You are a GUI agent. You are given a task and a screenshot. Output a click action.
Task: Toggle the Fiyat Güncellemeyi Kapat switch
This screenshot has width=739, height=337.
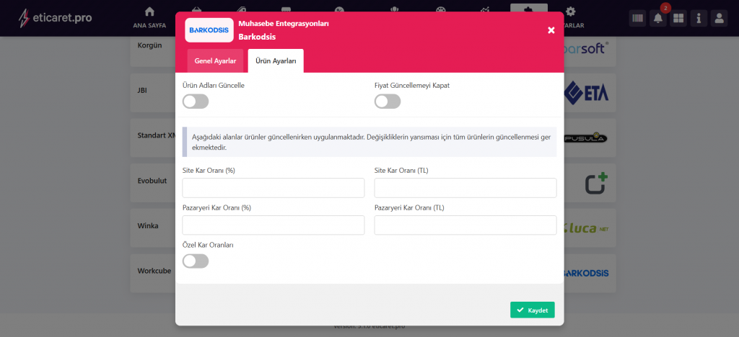388,102
